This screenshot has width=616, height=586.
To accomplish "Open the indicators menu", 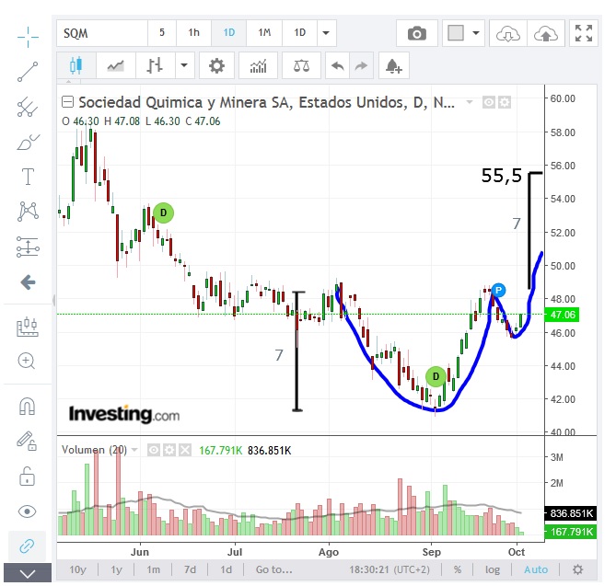I will (258, 65).
